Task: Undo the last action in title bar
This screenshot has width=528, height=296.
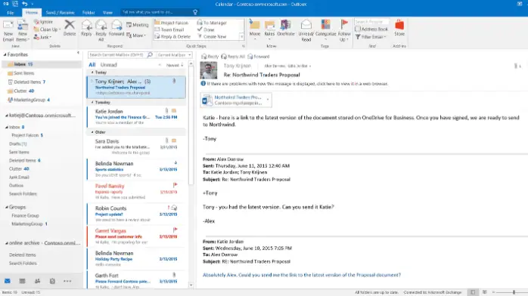Action: pyautogui.click(x=24, y=4)
